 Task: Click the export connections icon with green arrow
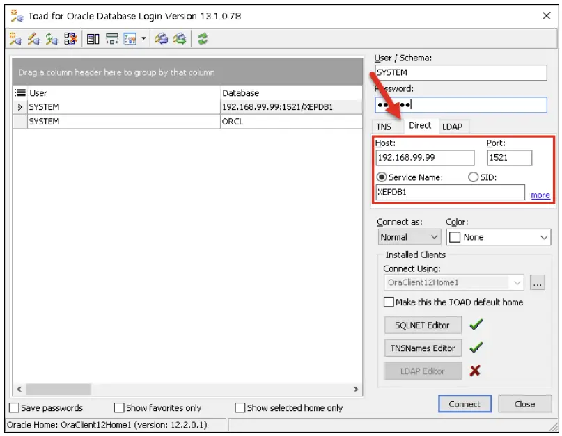pyautogui.click(x=180, y=39)
